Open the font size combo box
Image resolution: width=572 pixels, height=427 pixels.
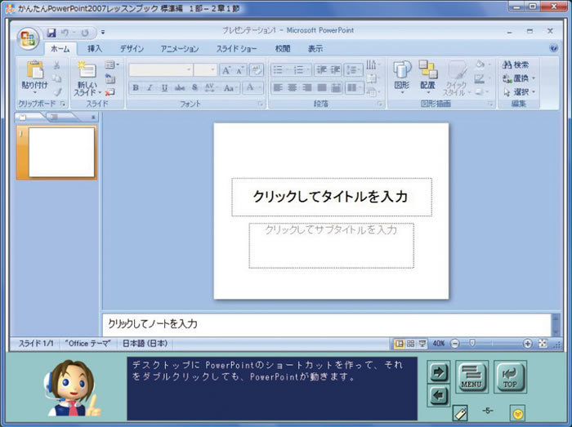tap(205, 69)
